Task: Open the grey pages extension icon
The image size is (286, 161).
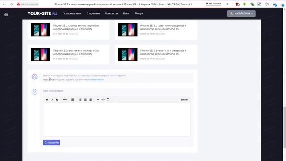Action: point(267,4)
